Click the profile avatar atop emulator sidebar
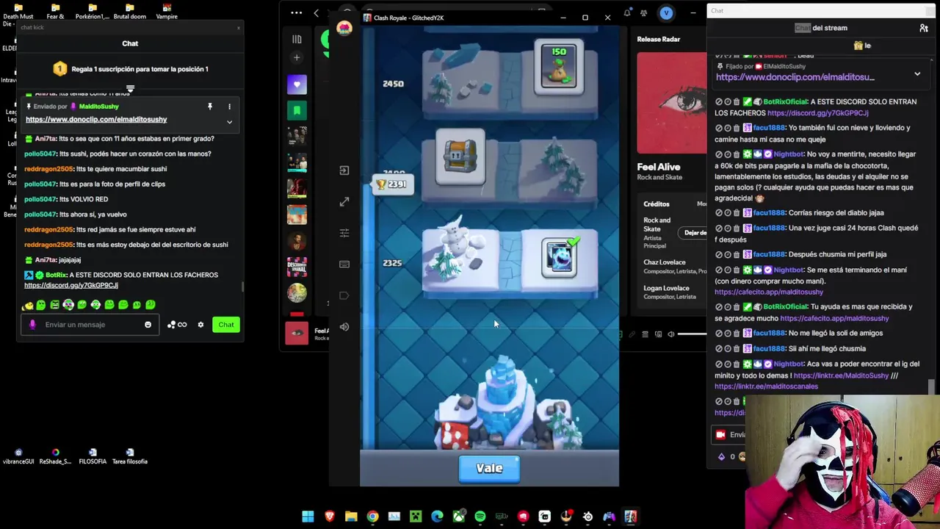Viewport: 940px width, 529px height. [x=344, y=28]
